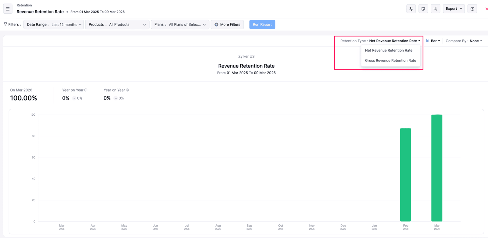
Task: Select Net Revenue Retention Rate option
Action: [389, 51]
